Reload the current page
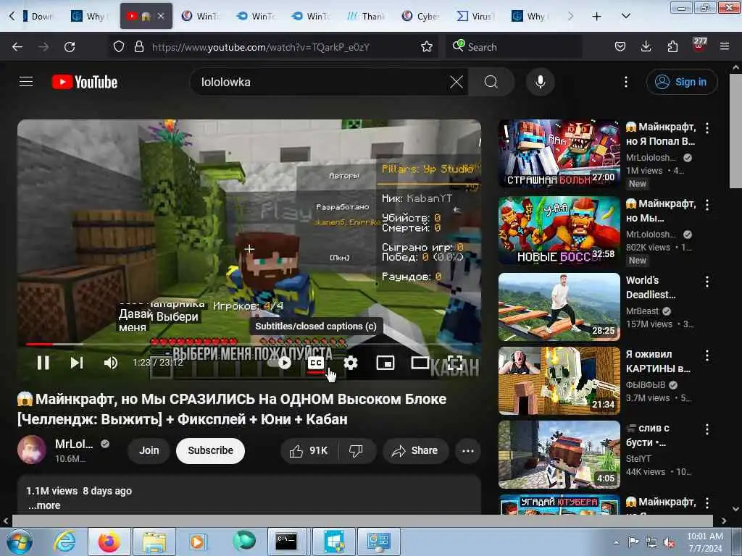The image size is (742, 556). click(x=70, y=47)
